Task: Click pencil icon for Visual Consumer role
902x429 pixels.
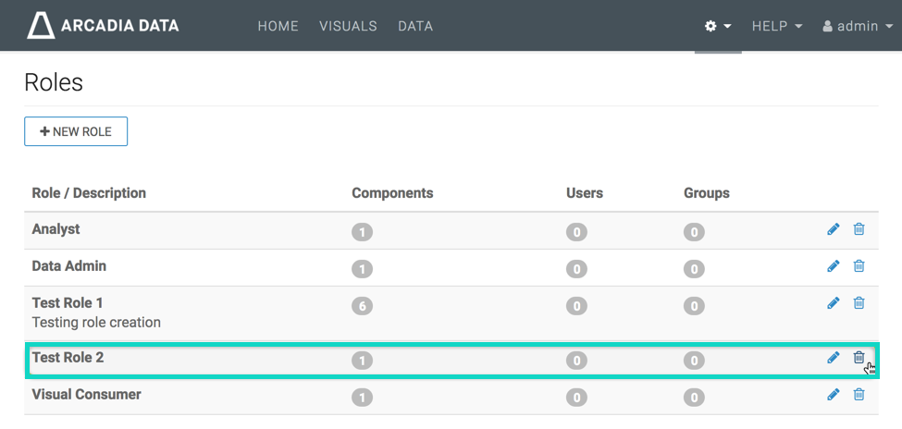Action: (833, 395)
